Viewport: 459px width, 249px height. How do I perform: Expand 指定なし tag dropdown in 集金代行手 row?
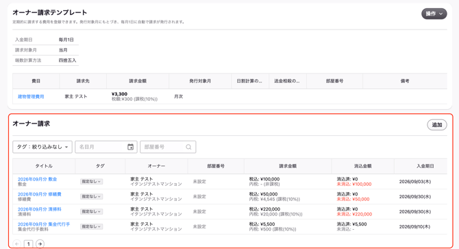click(x=91, y=226)
